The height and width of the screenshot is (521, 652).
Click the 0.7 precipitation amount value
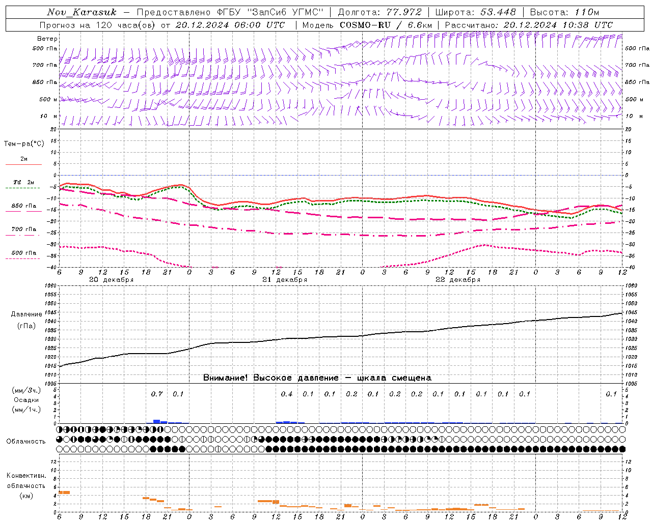click(x=157, y=394)
